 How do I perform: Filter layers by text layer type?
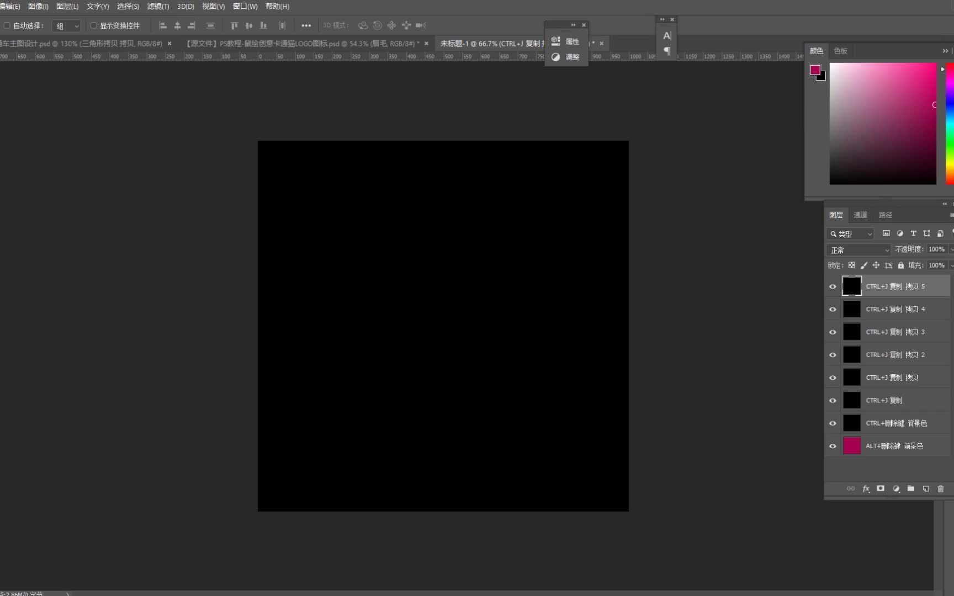[913, 233]
